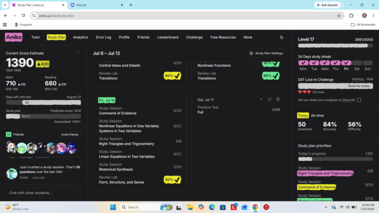The image size is (379, 213).
Task: Open Task View in taskbar
Action: [179, 207]
